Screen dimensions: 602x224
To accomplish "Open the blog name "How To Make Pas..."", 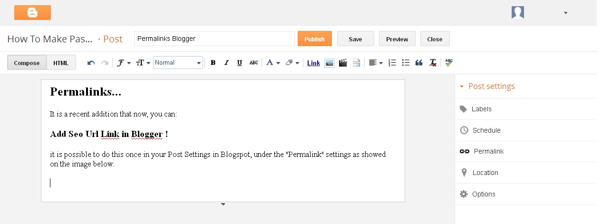I will click(50, 39).
